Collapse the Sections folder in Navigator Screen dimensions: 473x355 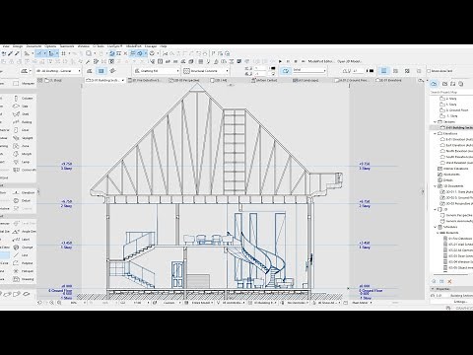click(435, 122)
